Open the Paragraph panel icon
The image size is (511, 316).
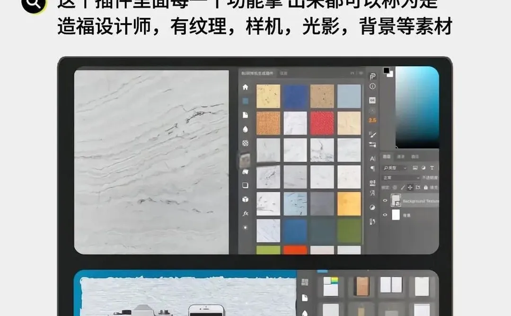pos(372,169)
